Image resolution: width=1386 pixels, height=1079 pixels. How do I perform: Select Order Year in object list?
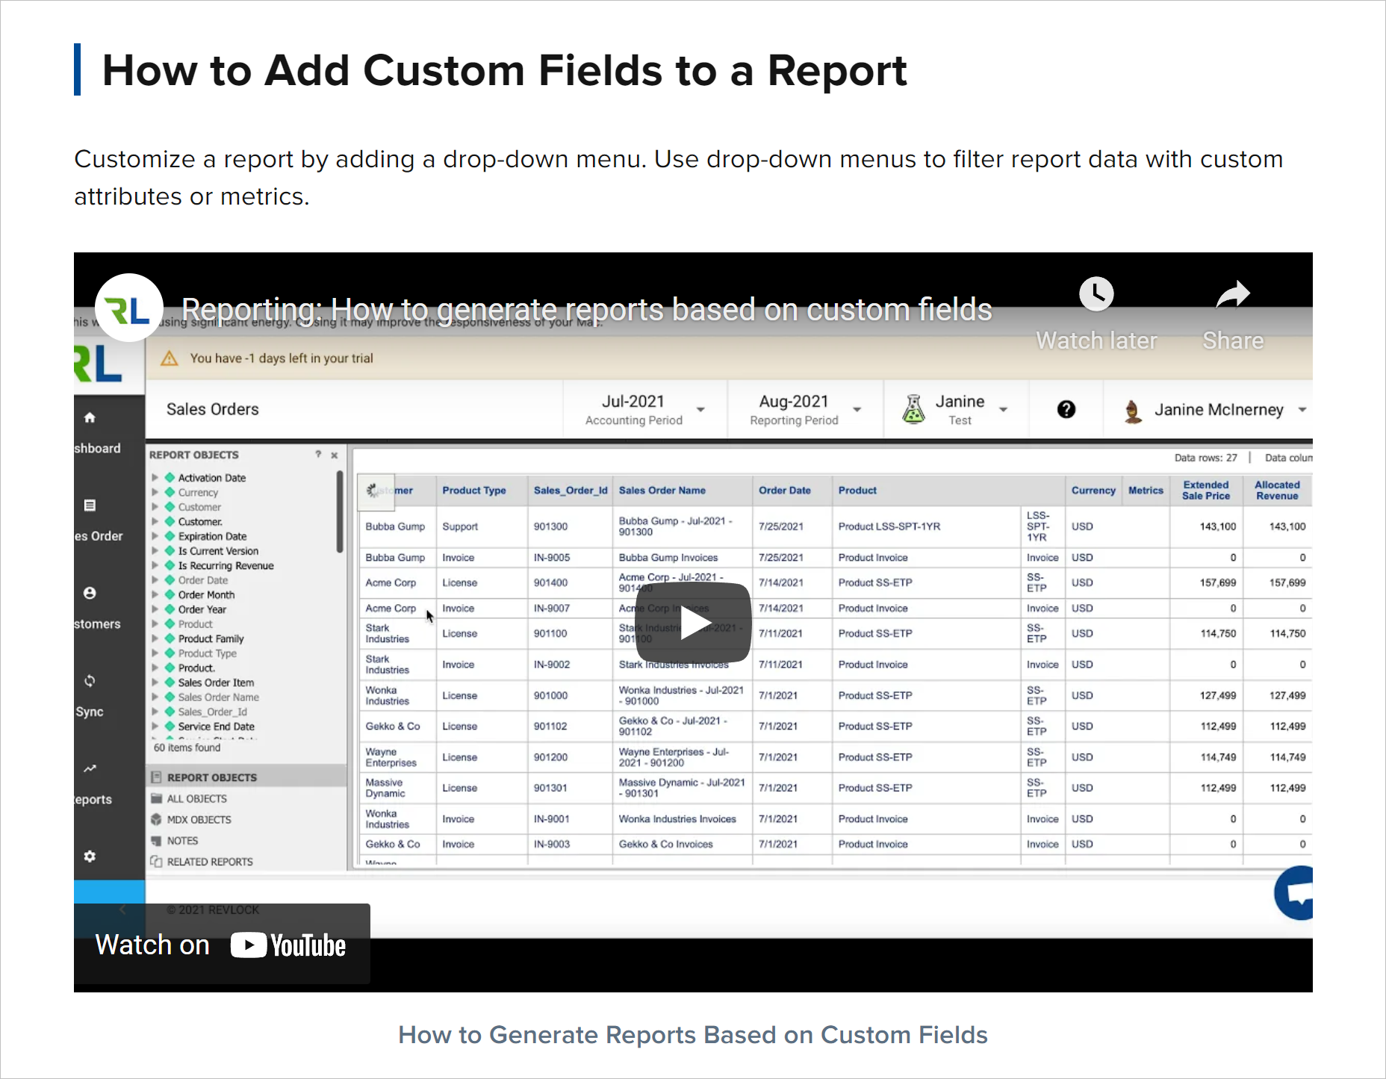202,609
